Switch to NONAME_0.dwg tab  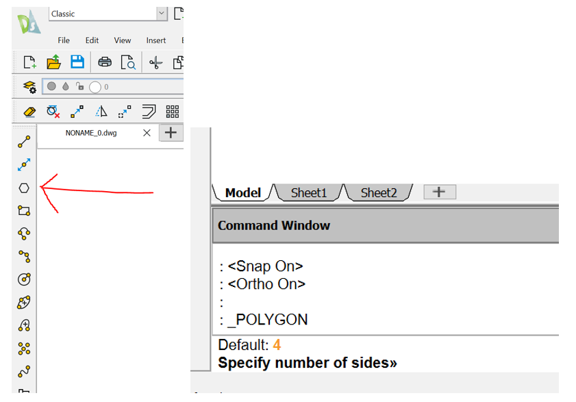(91, 133)
